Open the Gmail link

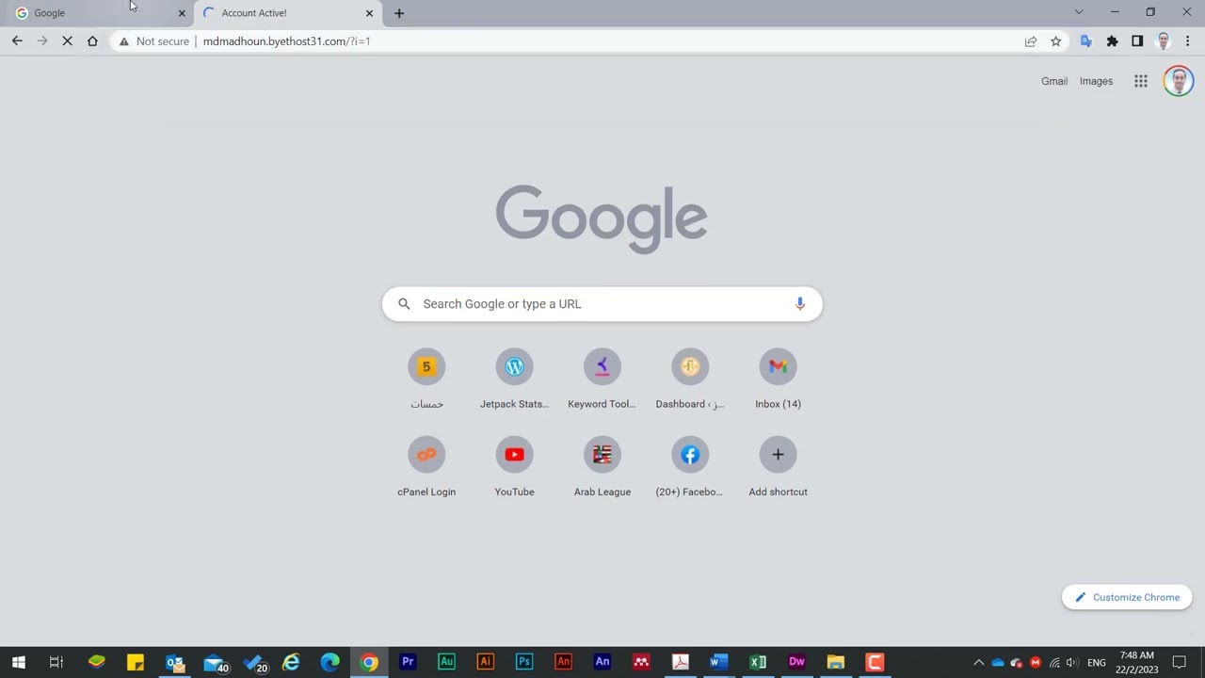coord(1054,81)
